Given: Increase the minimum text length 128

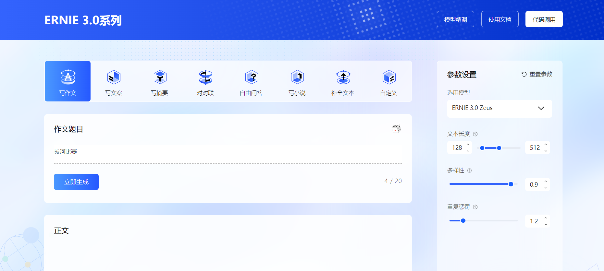Looking at the screenshot, I should pos(468,145).
